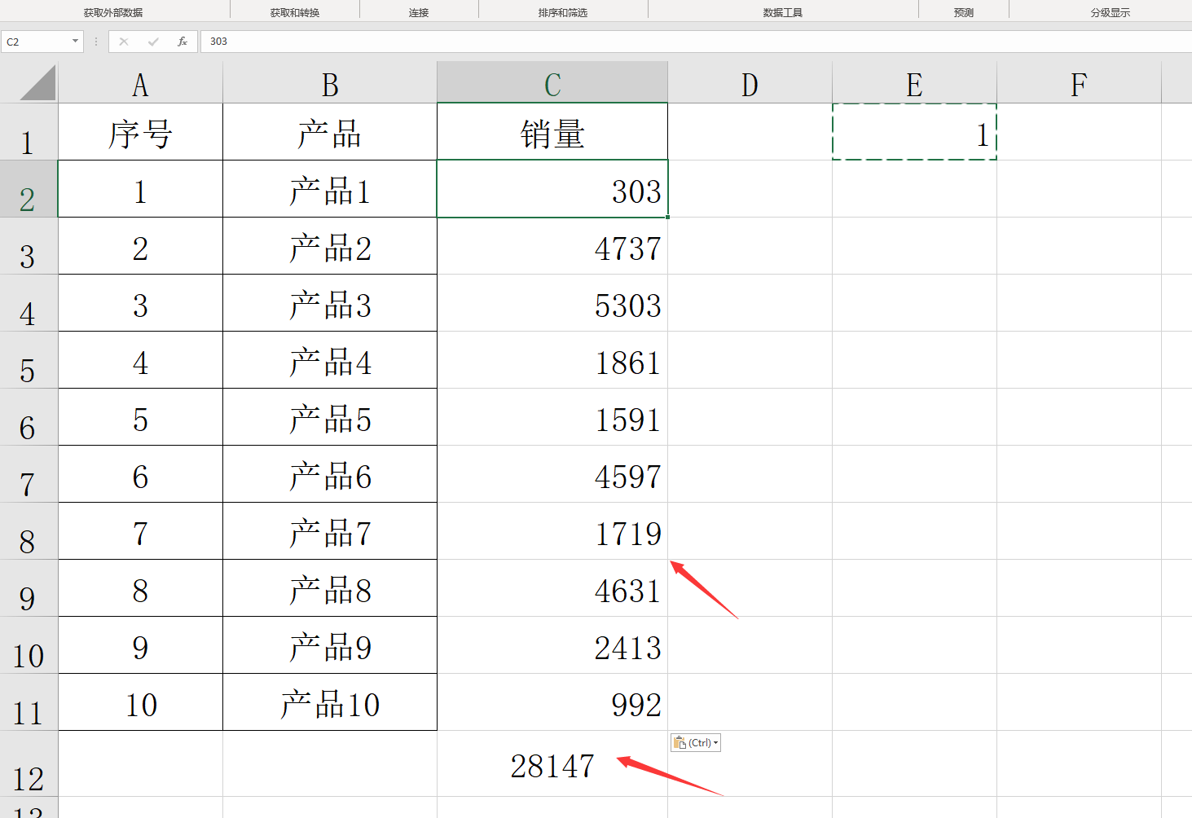Click the 预测 ribbon group label
Viewport: 1192px width, 818px height.
pos(964,13)
